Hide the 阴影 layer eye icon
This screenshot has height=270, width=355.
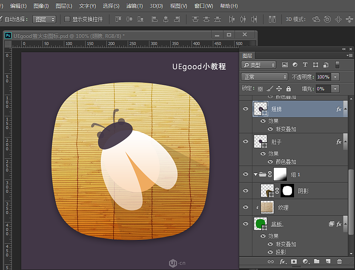(x=246, y=191)
